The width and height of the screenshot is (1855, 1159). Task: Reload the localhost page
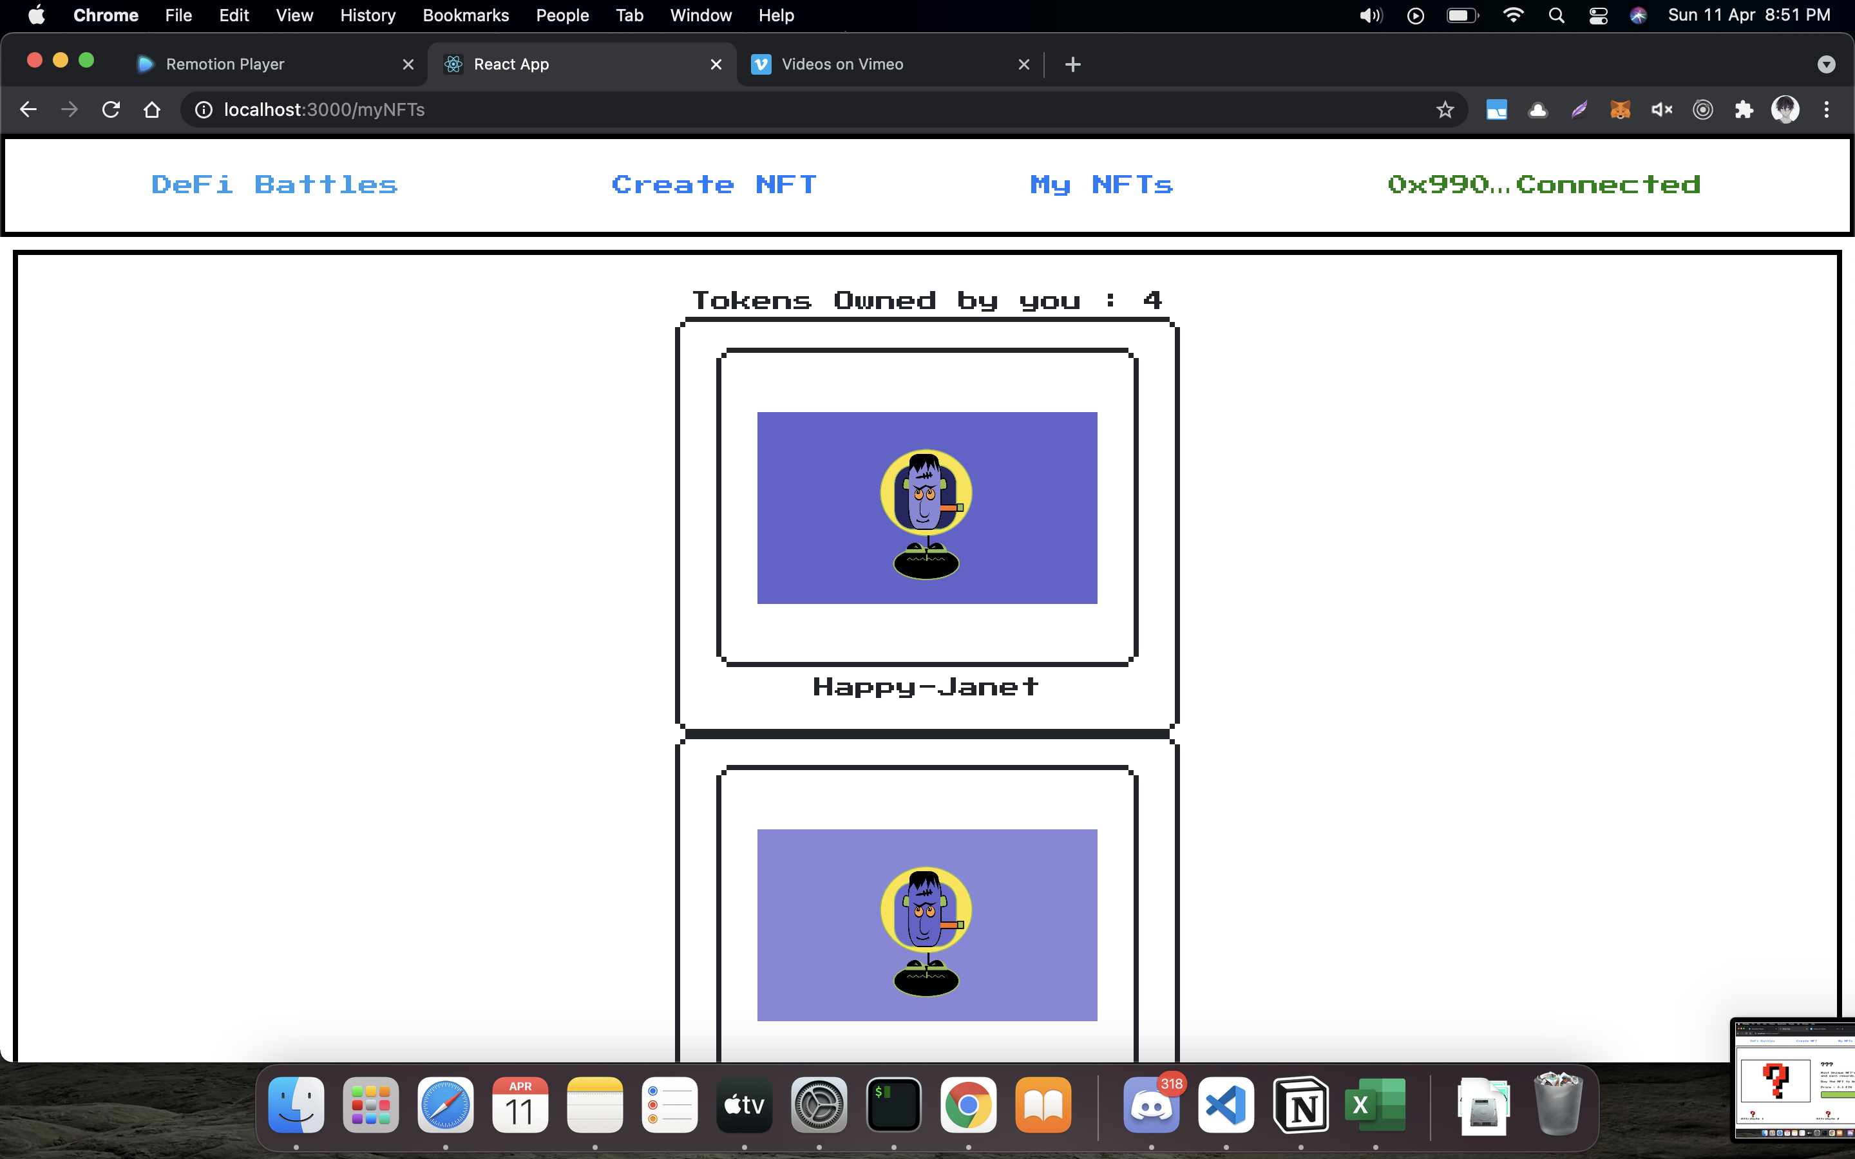pos(110,109)
